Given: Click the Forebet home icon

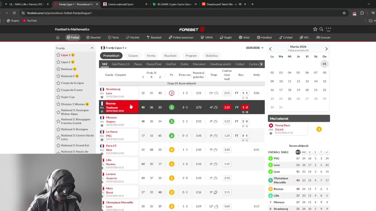Looking at the screenshot, I should (x=58, y=38).
